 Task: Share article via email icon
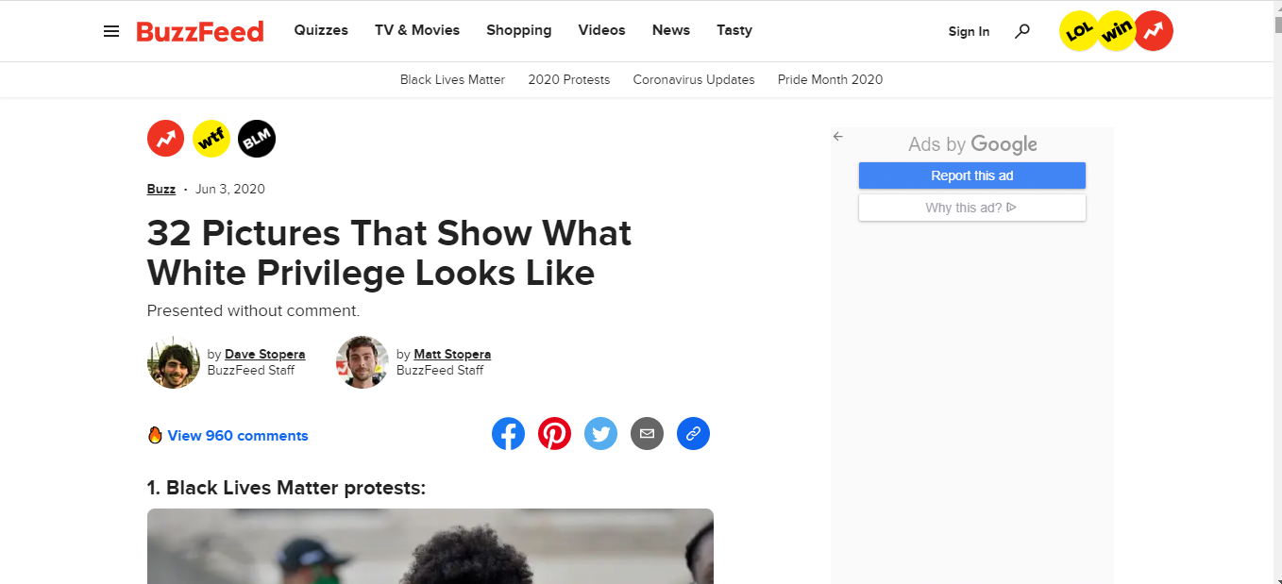coord(647,434)
